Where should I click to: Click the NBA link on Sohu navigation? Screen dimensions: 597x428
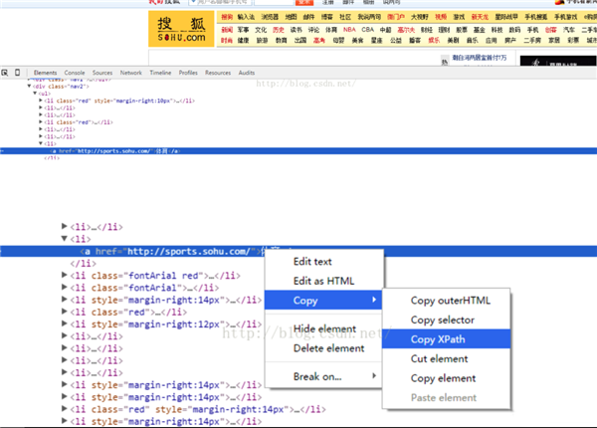348,30
